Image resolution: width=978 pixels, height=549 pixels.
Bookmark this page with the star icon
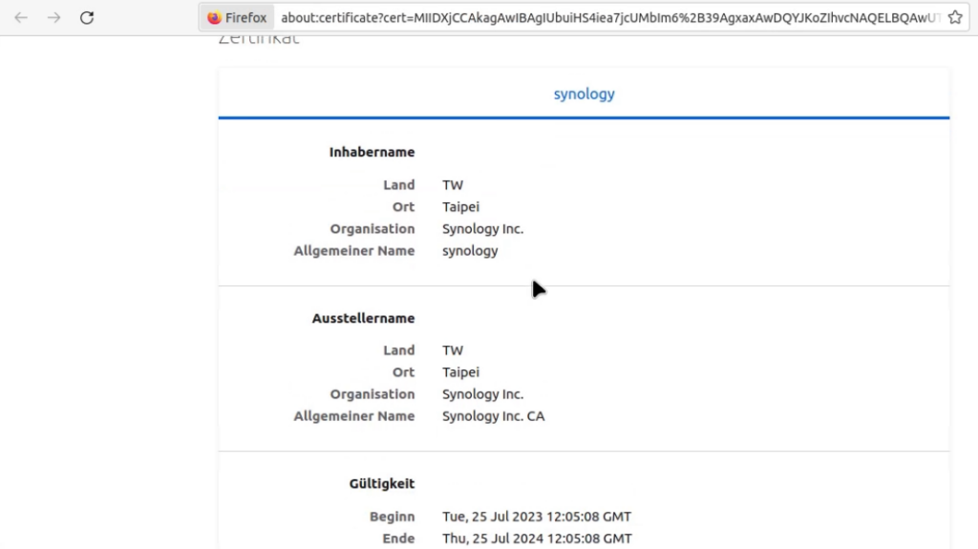[x=955, y=17]
